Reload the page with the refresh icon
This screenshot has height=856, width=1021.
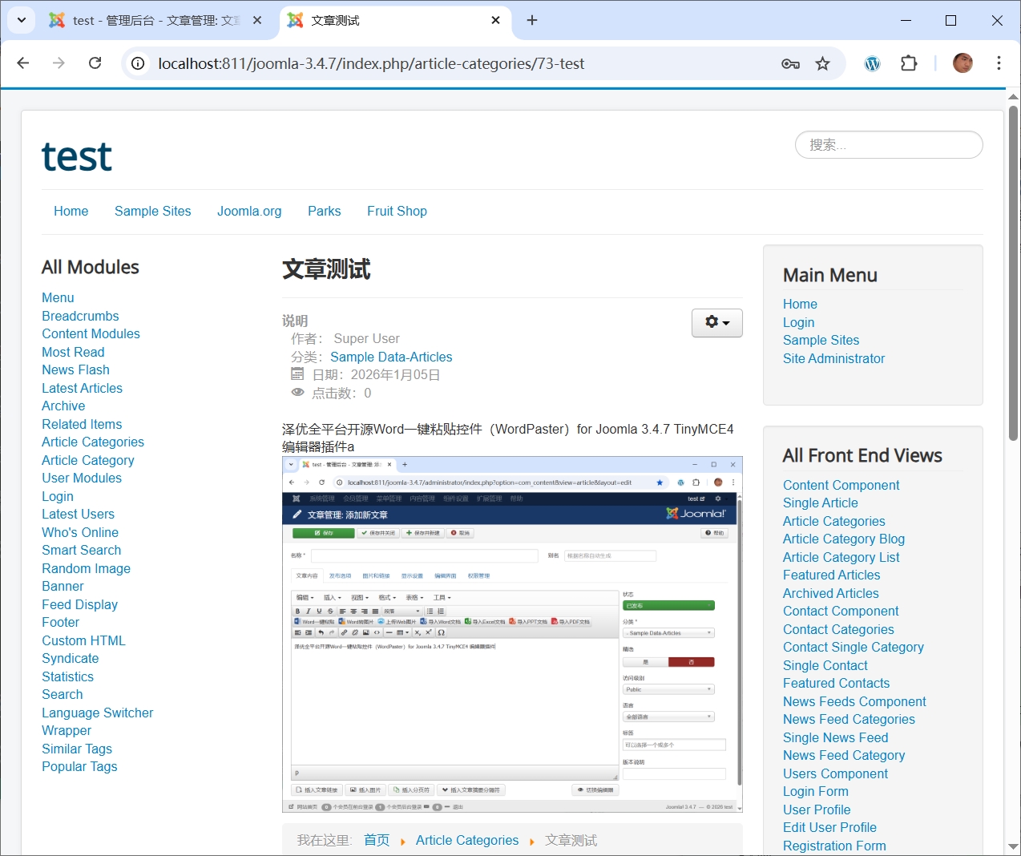95,63
